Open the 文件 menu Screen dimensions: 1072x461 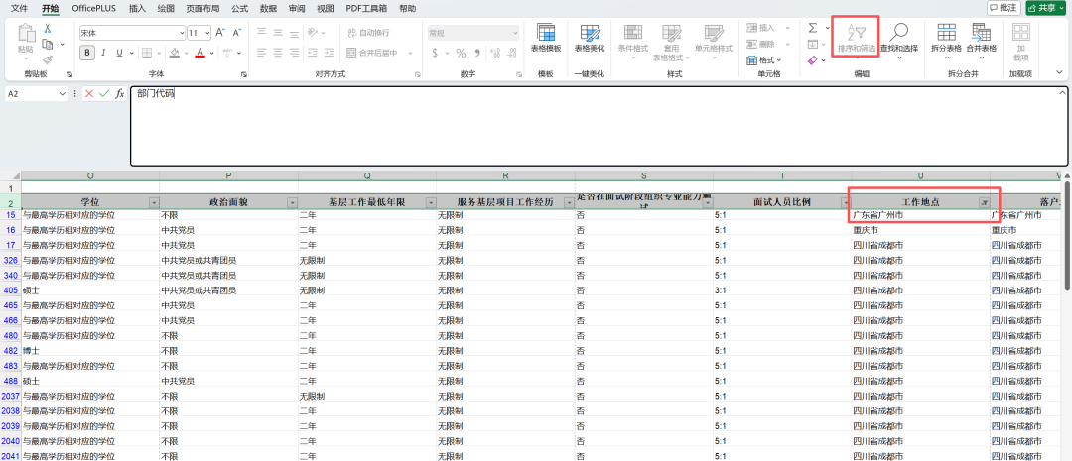[20, 8]
